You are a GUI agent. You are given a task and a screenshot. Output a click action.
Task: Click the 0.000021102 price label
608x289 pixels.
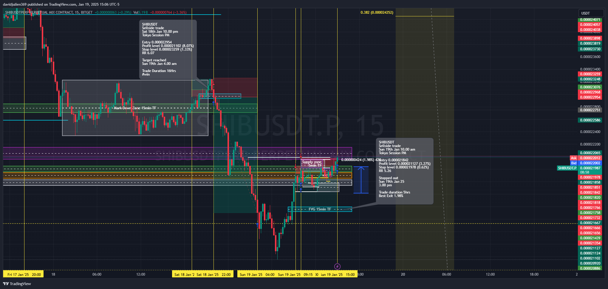(590, 258)
